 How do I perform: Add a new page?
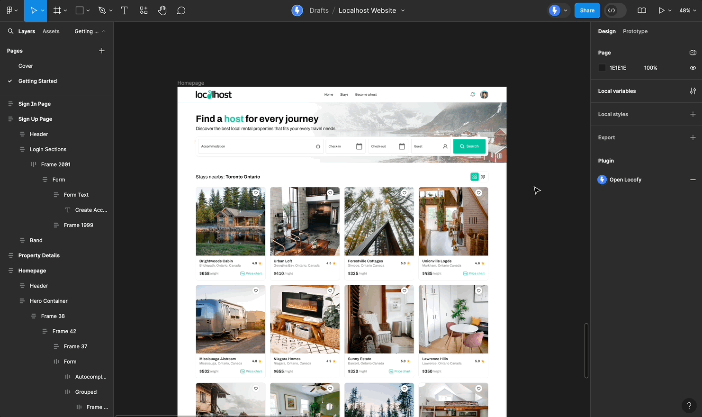coord(102,51)
